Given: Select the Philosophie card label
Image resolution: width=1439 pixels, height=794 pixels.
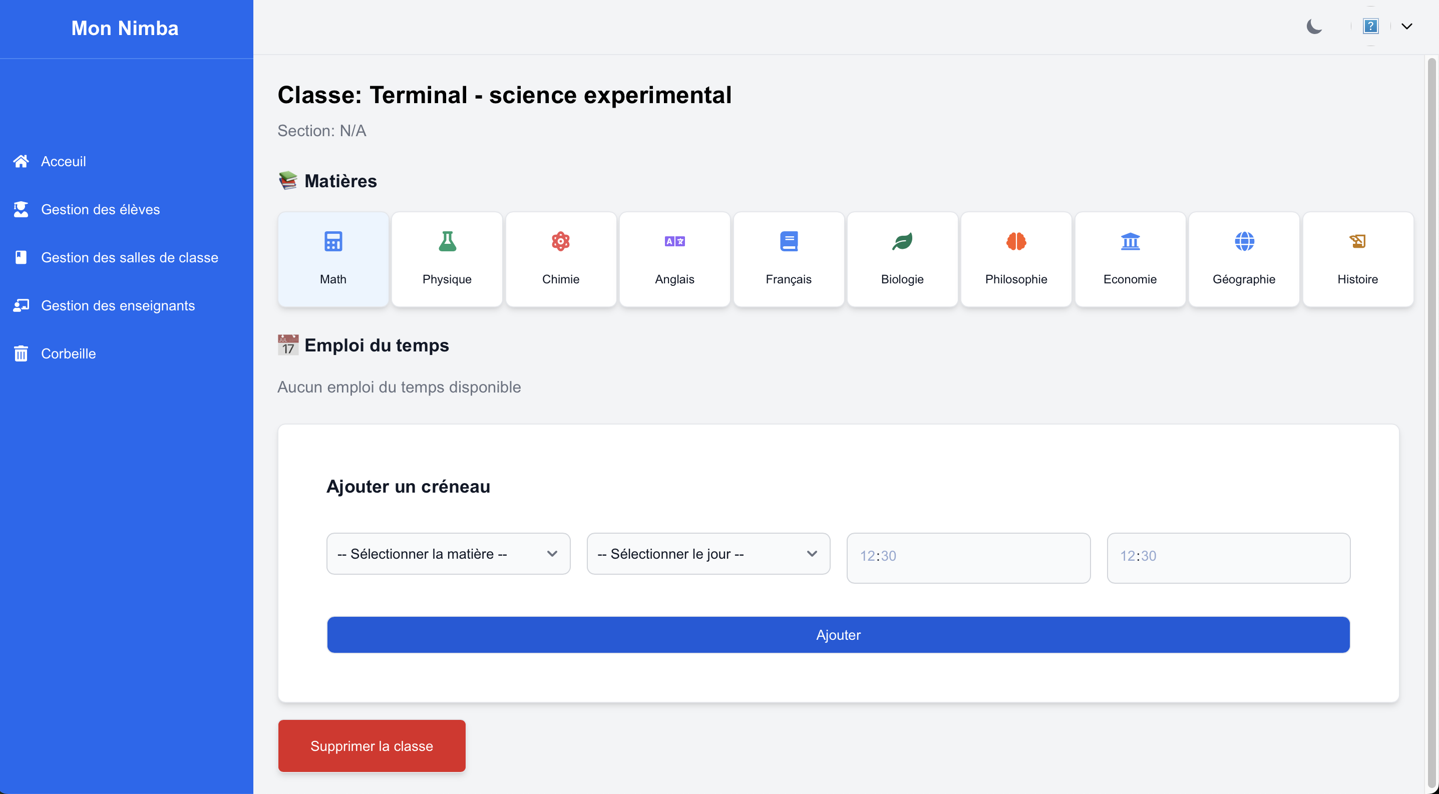Looking at the screenshot, I should click(x=1017, y=279).
